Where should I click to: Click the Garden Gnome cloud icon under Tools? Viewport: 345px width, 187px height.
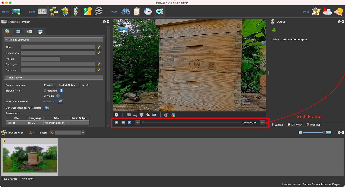pyautogui.click(x=327, y=11)
